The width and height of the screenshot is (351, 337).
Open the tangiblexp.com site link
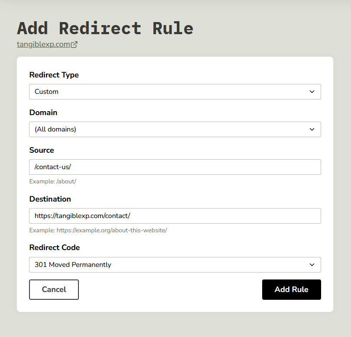coord(43,44)
